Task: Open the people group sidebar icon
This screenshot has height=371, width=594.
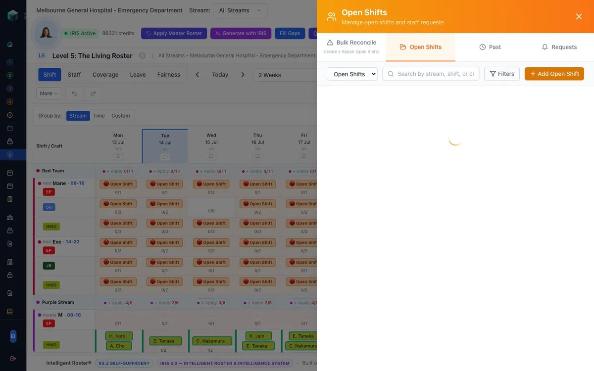Action: 10,217
